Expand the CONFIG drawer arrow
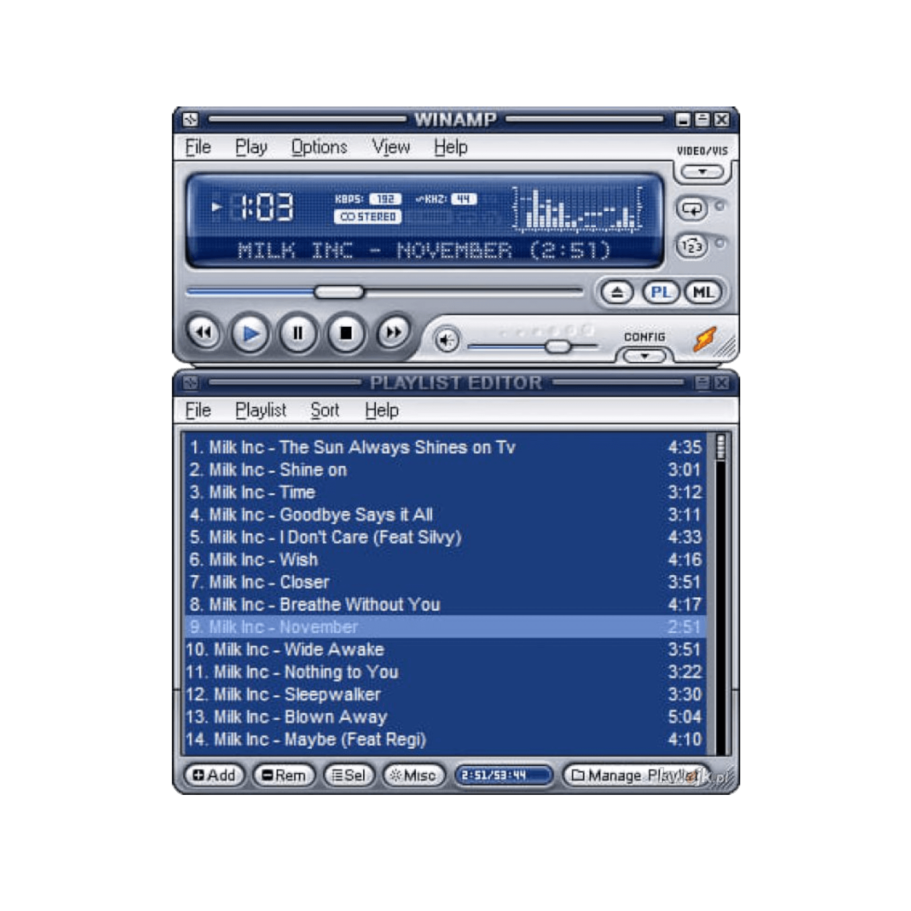911x911 pixels. (x=645, y=356)
